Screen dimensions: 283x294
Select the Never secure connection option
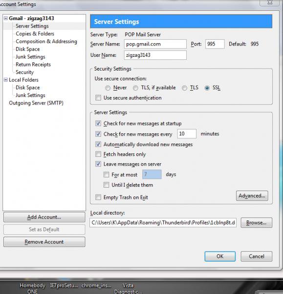click(108, 88)
